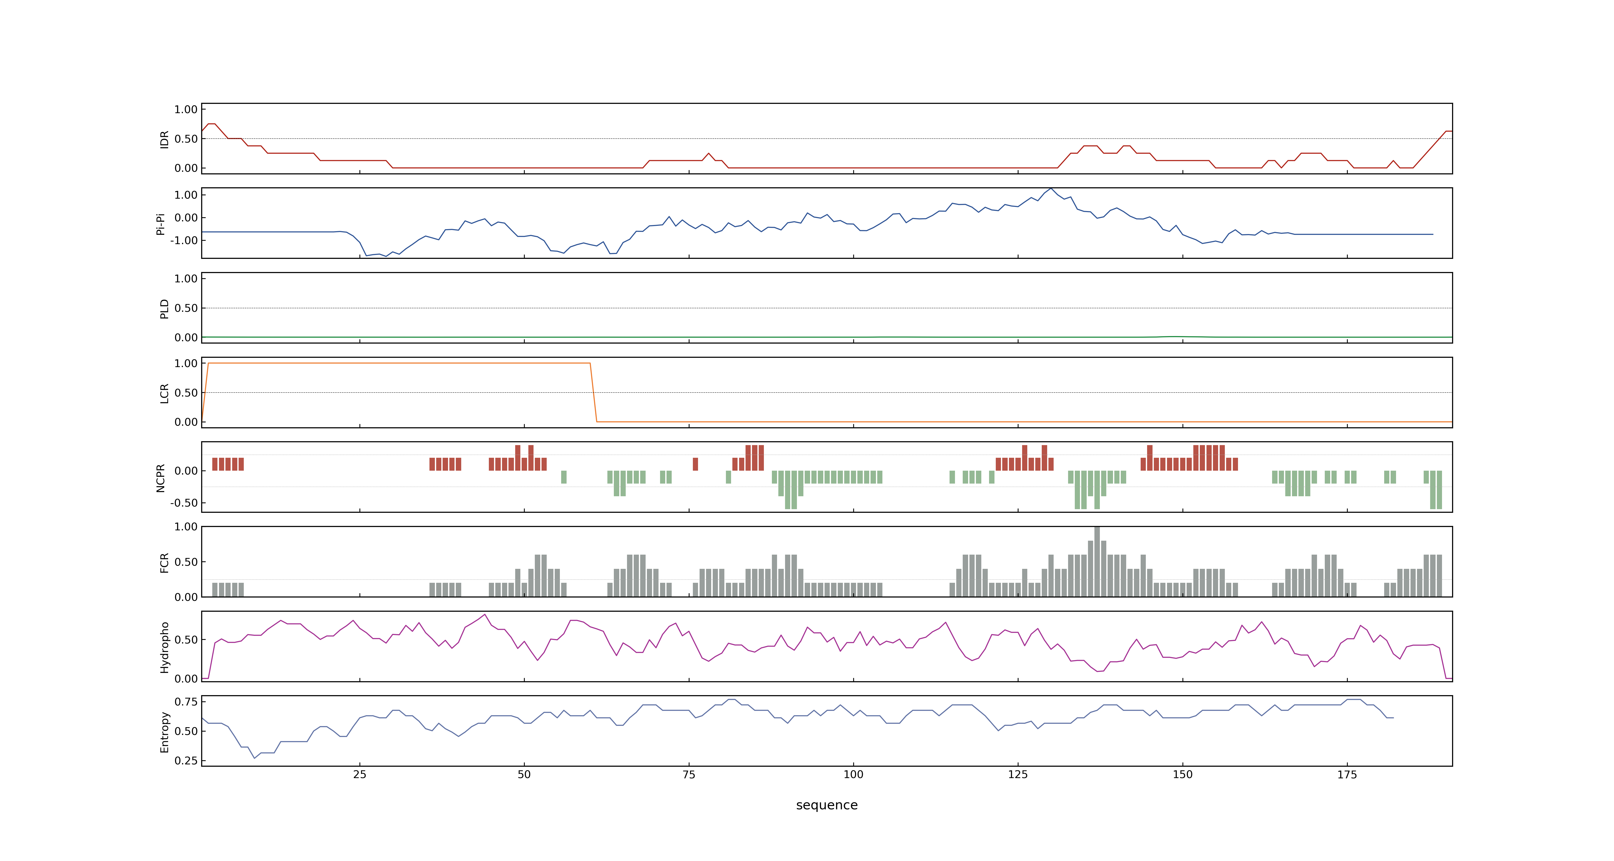This screenshot has width=1614, height=861.
Task: Click the x-axis tick label 175
Action: coord(1347,774)
